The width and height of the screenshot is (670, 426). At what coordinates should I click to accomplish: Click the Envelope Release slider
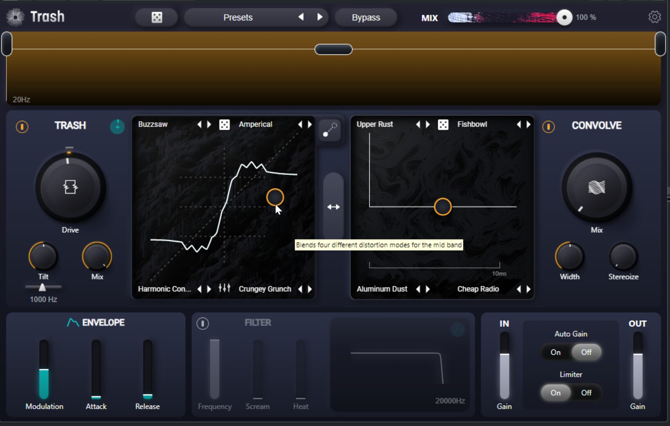pyautogui.click(x=147, y=369)
